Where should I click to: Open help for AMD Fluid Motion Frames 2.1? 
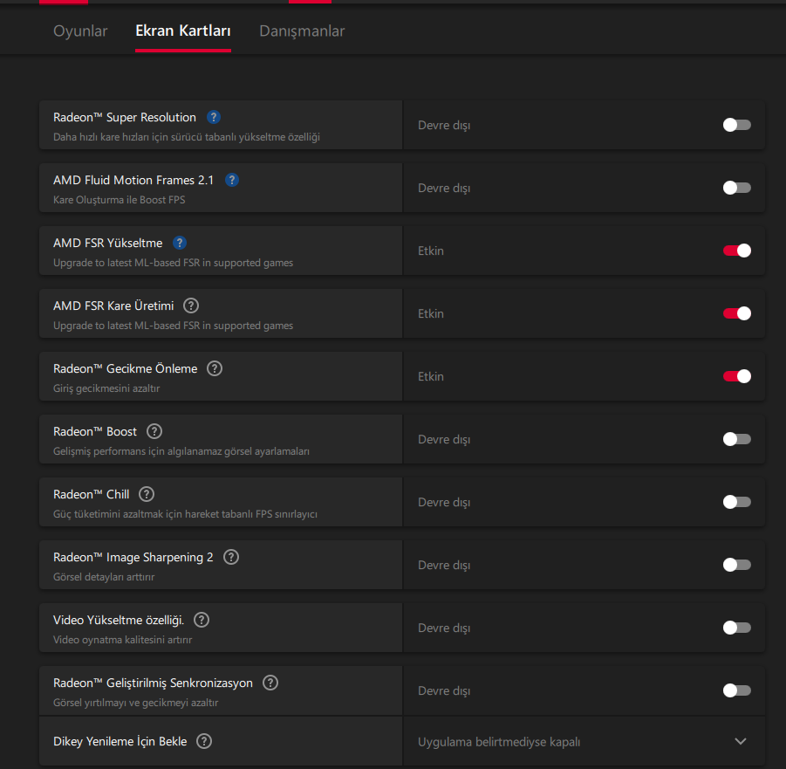[x=231, y=180]
